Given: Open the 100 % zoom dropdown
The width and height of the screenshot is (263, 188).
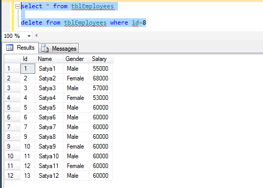Looking at the screenshot, I should click(x=29, y=36).
